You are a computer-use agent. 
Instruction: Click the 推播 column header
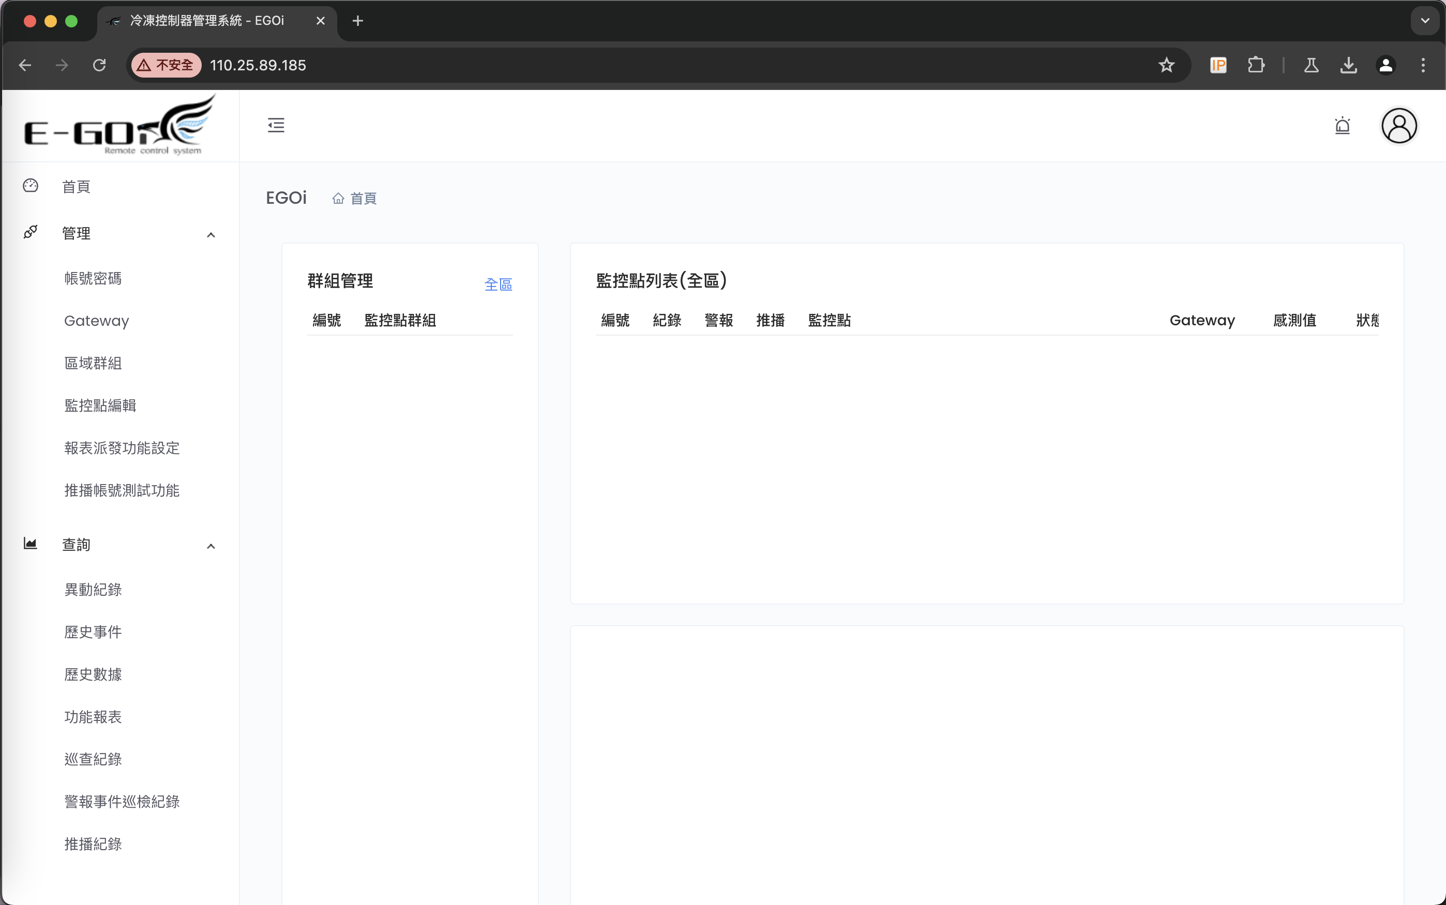[x=770, y=320]
